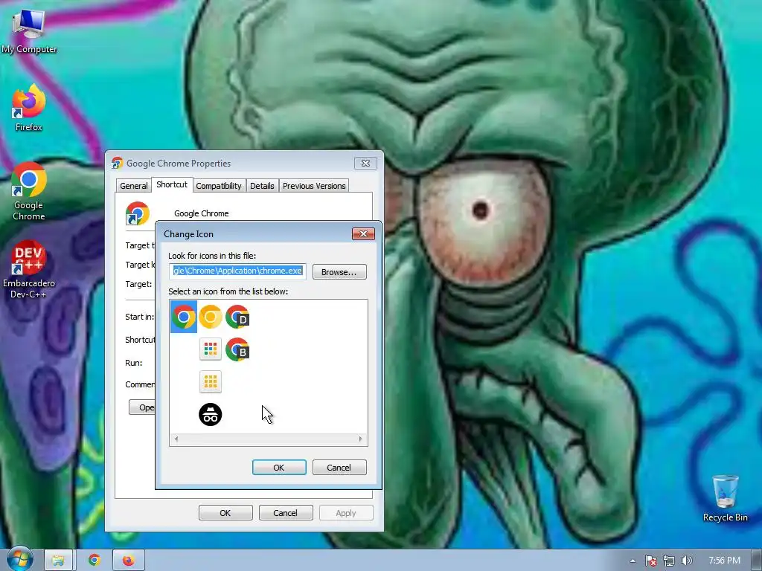Select the standard Chrome icon in the list
This screenshot has width=762, height=571.
(x=184, y=317)
